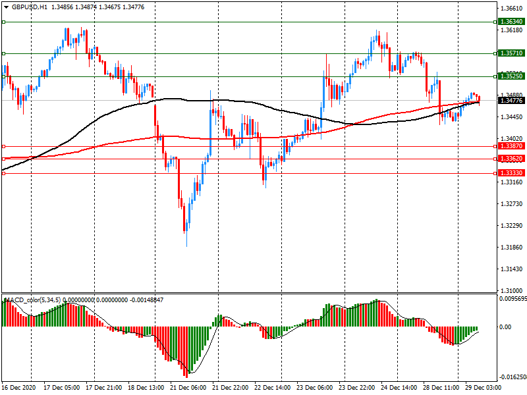Image resolution: width=527 pixels, height=395 pixels.
Task: Click the 1.31860 price axis label
Action: pyautogui.click(x=512, y=248)
